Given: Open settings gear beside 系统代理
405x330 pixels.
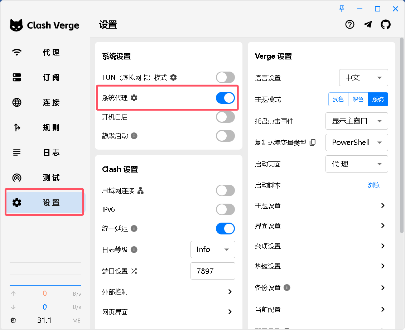Looking at the screenshot, I should [134, 97].
